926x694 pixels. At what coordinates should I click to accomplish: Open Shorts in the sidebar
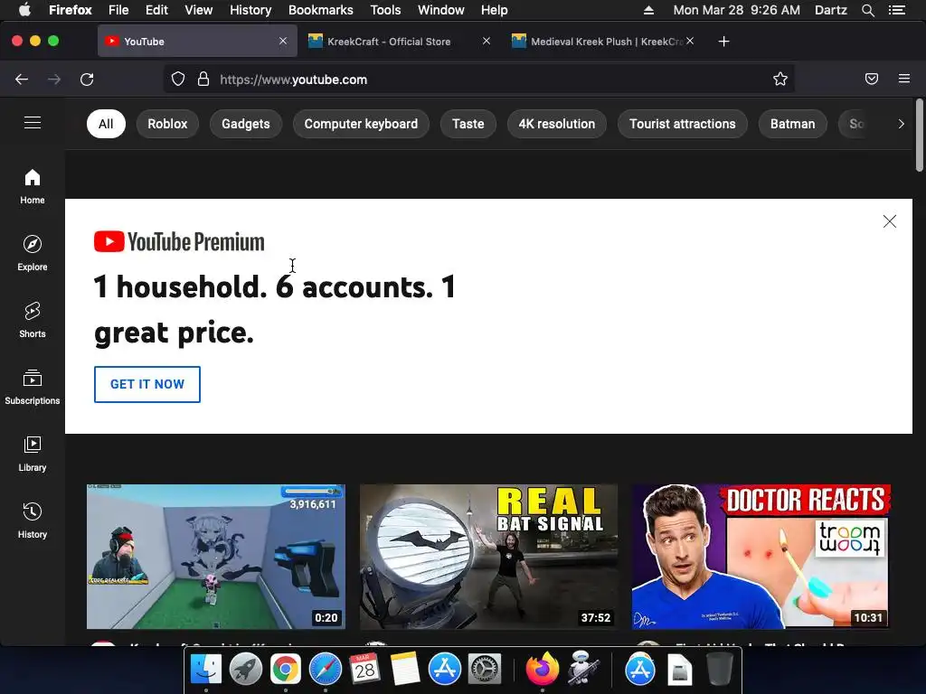coord(33,320)
